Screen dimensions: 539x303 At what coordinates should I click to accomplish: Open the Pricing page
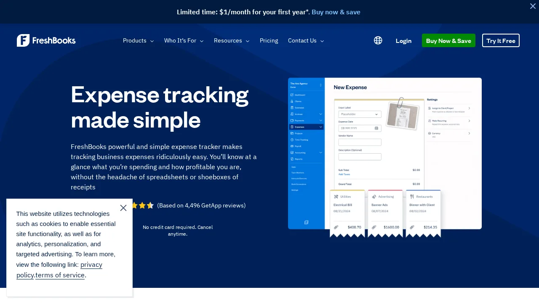point(269,40)
